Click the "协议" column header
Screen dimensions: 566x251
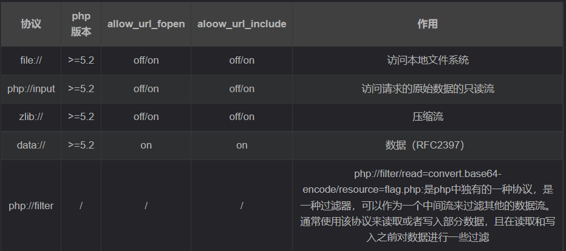[31, 24]
